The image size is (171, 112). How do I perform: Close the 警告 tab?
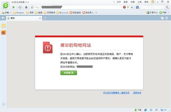(40, 18)
